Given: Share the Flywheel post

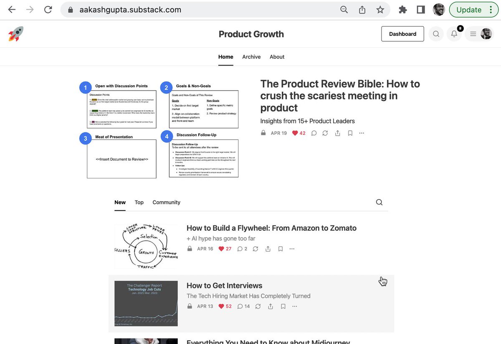Looking at the screenshot, I should (268, 249).
